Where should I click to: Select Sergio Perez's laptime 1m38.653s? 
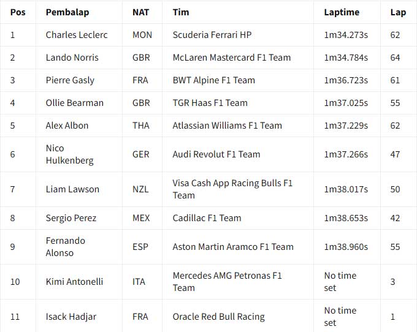346,218
